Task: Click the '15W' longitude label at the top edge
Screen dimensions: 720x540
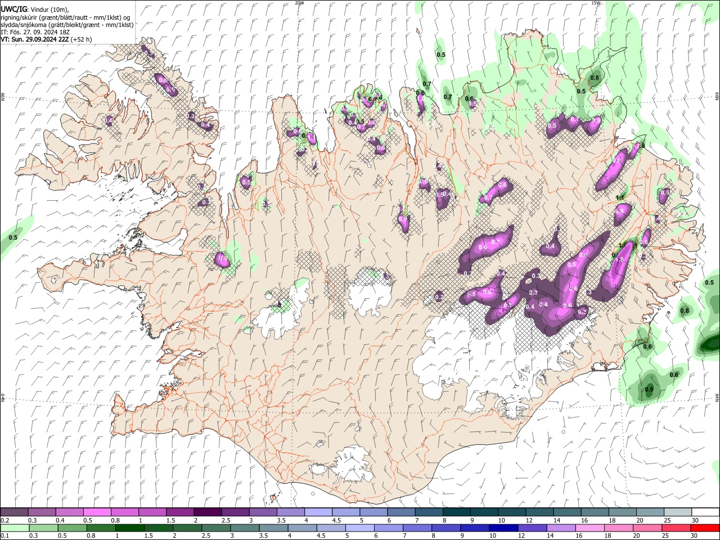Action: point(596,3)
